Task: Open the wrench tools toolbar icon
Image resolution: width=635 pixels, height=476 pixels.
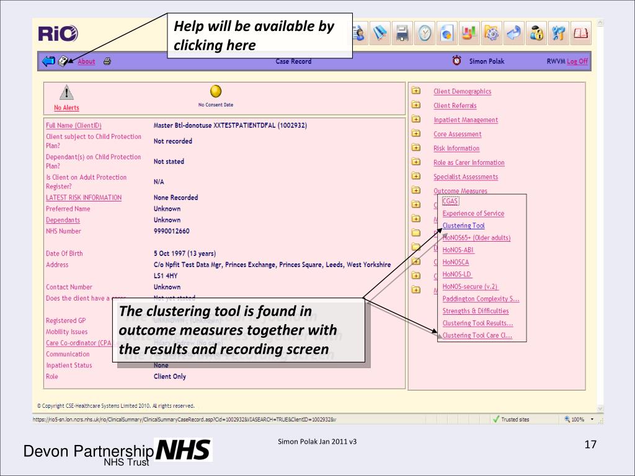Action: coord(559,33)
